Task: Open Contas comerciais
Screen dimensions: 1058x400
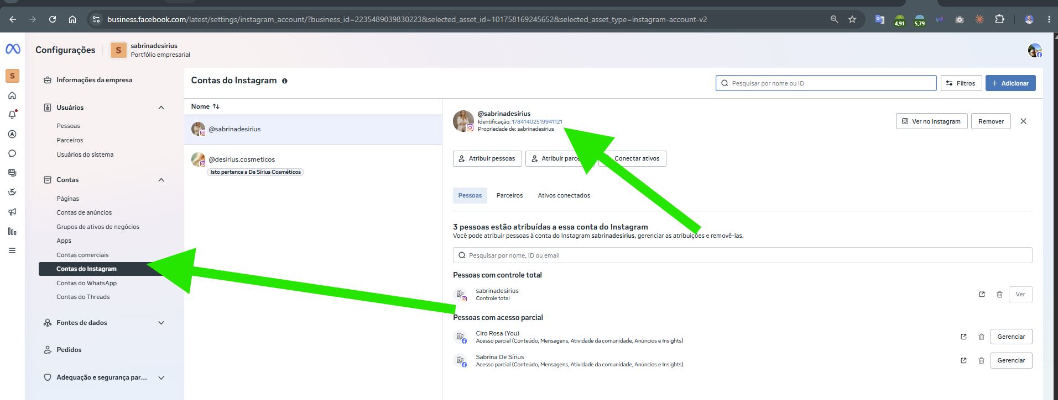Action: point(82,255)
